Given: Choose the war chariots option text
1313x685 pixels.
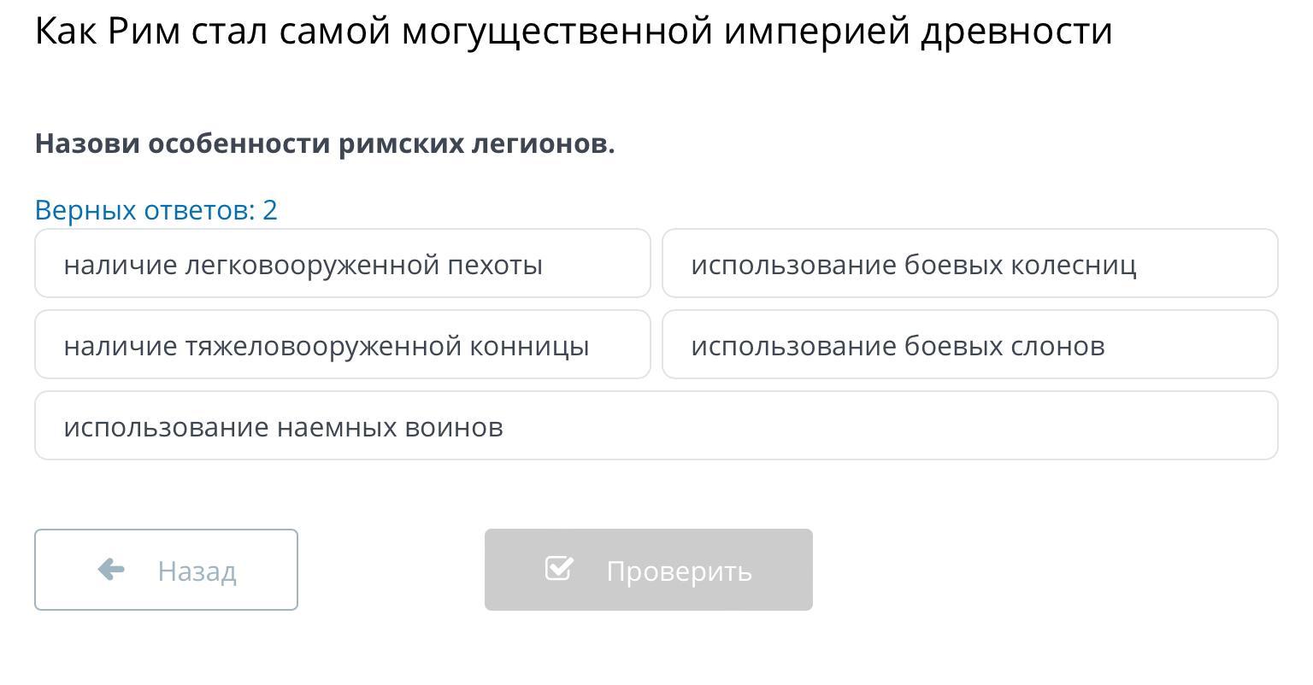Looking at the screenshot, I should pyautogui.click(x=914, y=265).
